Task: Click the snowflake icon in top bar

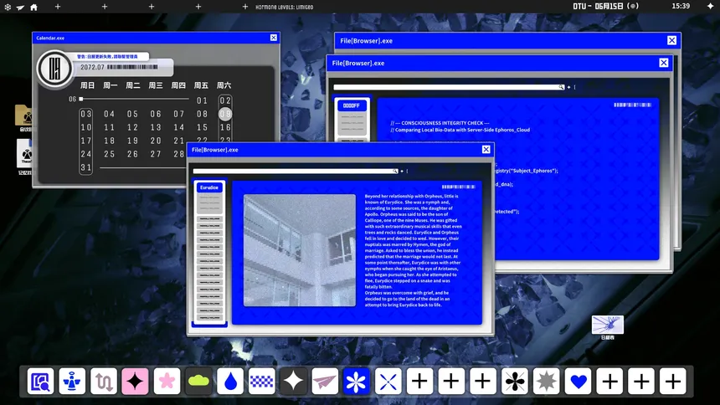Action: (x=8, y=7)
